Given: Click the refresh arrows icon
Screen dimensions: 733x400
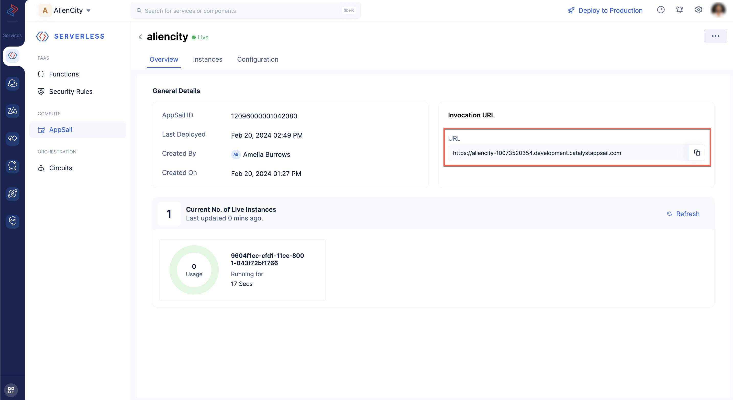Looking at the screenshot, I should [x=670, y=214].
